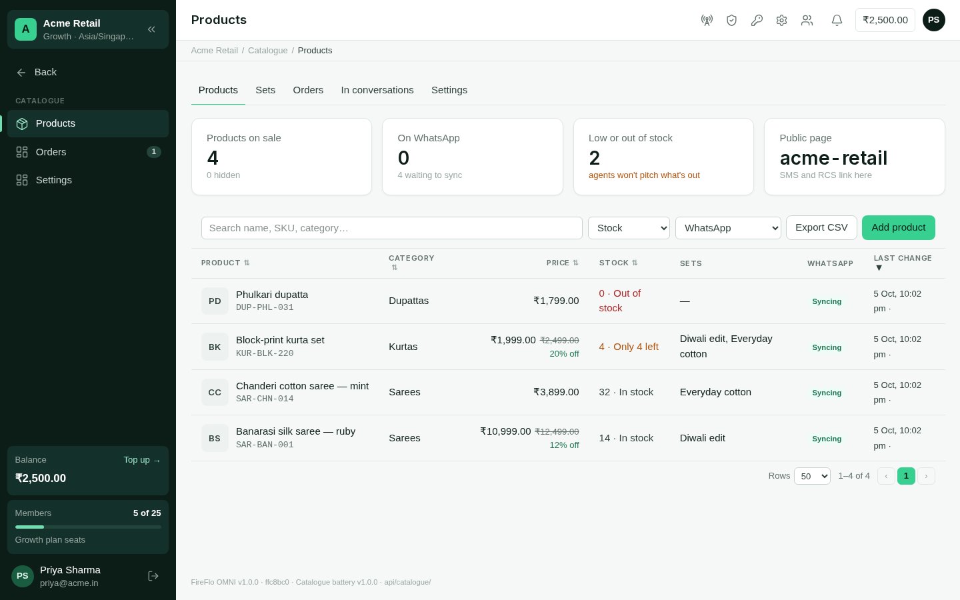This screenshot has height=600, width=960.
Task: Click the Export CSV button
Action: (821, 227)
